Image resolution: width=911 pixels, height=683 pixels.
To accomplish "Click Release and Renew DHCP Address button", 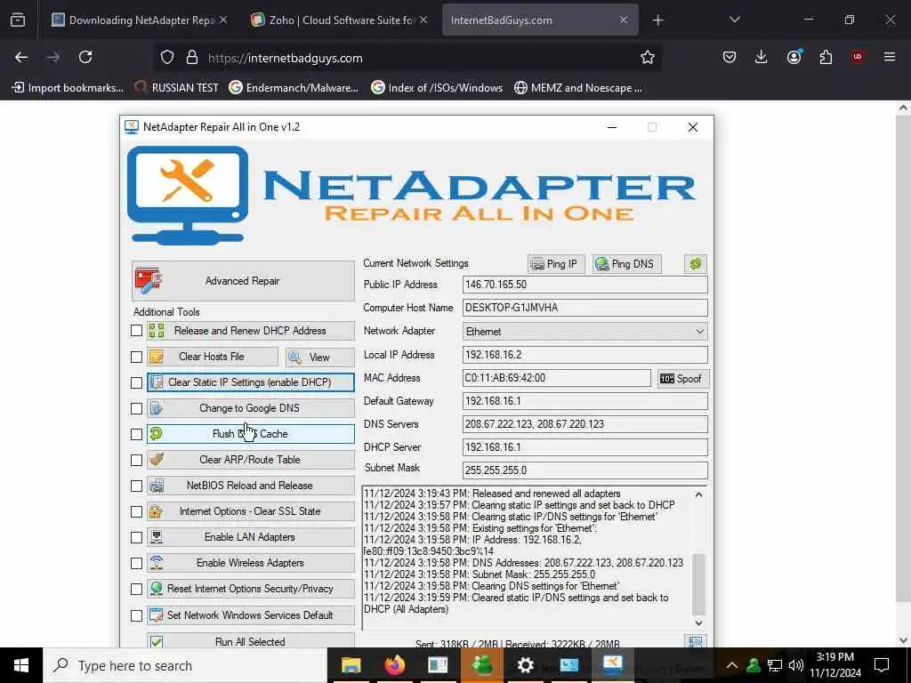I will coord(250,331).
